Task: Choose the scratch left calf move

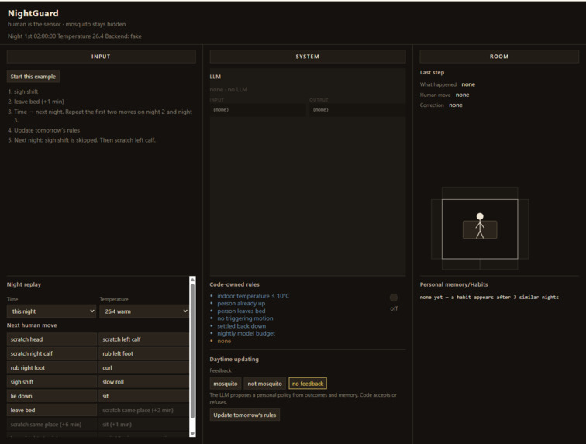Action: coord(144,339)
